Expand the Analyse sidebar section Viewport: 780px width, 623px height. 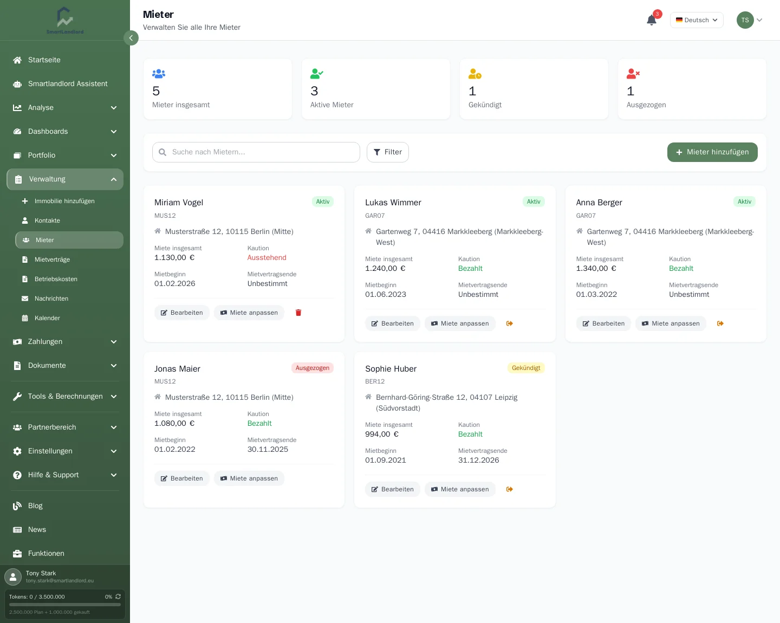tap(65, 108)
